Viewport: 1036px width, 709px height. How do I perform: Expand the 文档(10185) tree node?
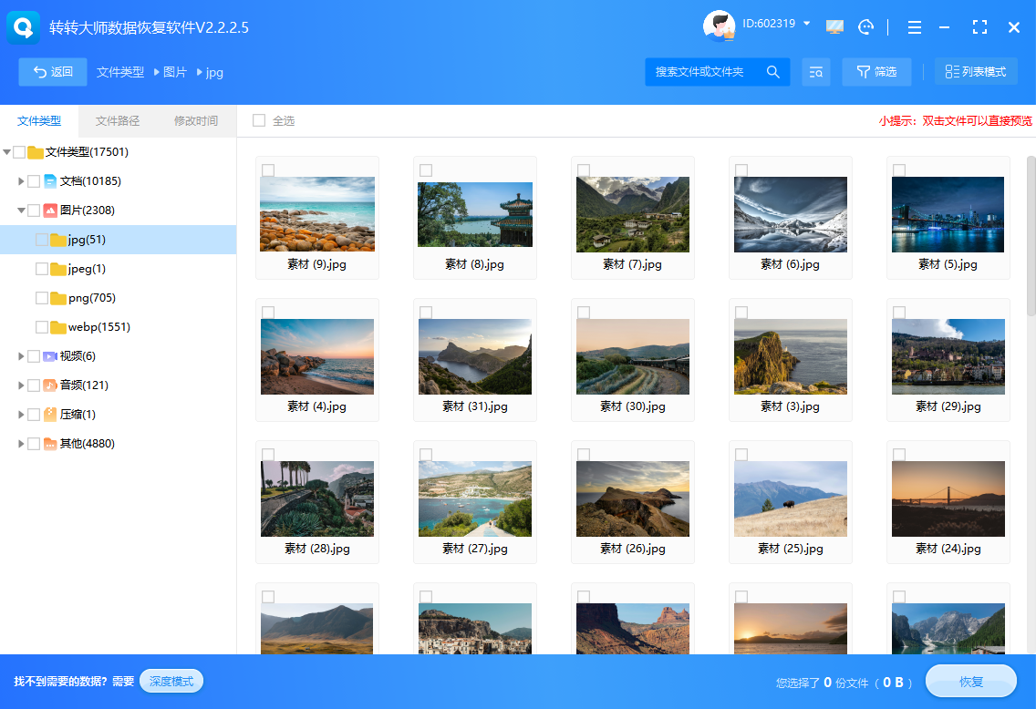[x=21, y=181]
